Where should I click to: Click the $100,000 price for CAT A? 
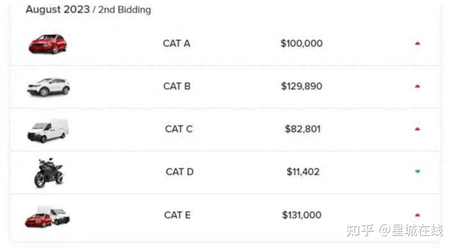(x=302, y=43)
